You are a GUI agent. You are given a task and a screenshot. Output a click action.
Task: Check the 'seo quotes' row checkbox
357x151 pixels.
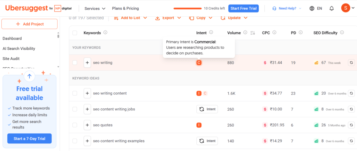pyautogui.click(x=75, y=125)
